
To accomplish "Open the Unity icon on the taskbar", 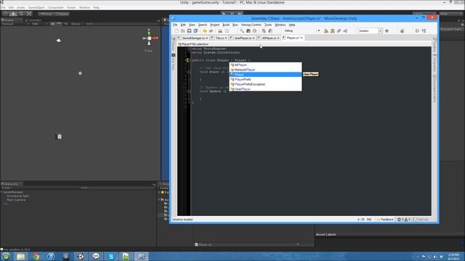I will [81, 256].
